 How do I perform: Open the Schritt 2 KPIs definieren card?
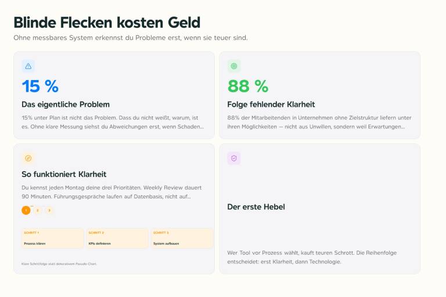coord(117,238)
